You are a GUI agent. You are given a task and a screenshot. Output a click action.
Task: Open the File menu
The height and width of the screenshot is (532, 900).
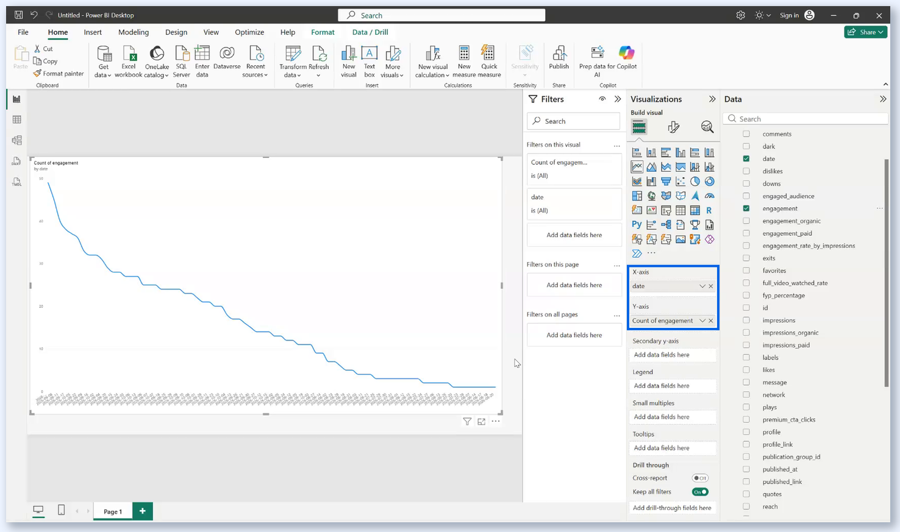point(23,32)
